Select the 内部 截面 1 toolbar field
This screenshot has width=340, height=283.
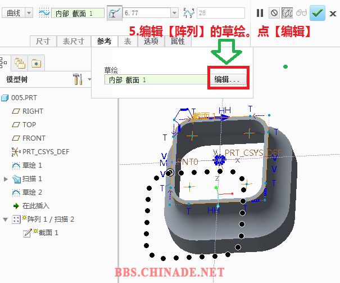coord(78,14)
